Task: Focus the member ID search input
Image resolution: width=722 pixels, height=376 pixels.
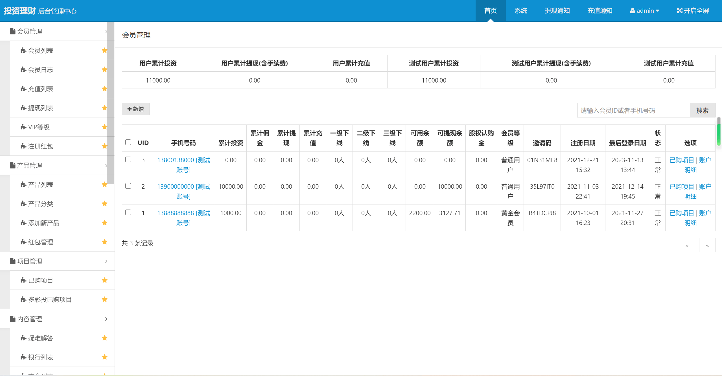Action: (x=633, y=110)
